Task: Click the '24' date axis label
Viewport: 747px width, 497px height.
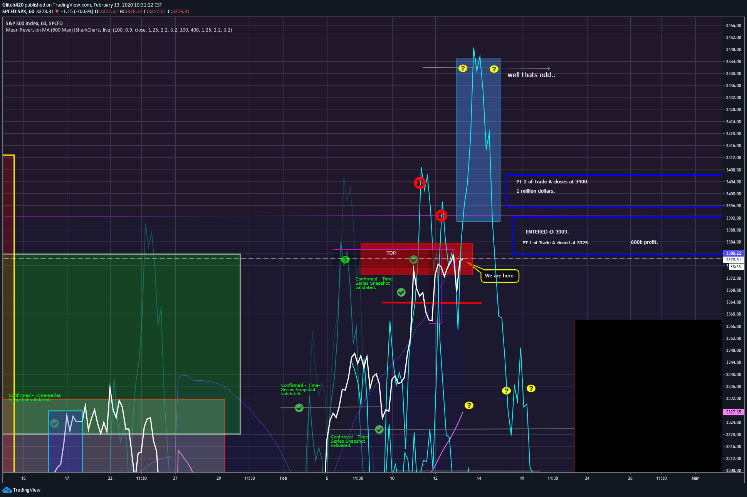Action: (587, 478)
